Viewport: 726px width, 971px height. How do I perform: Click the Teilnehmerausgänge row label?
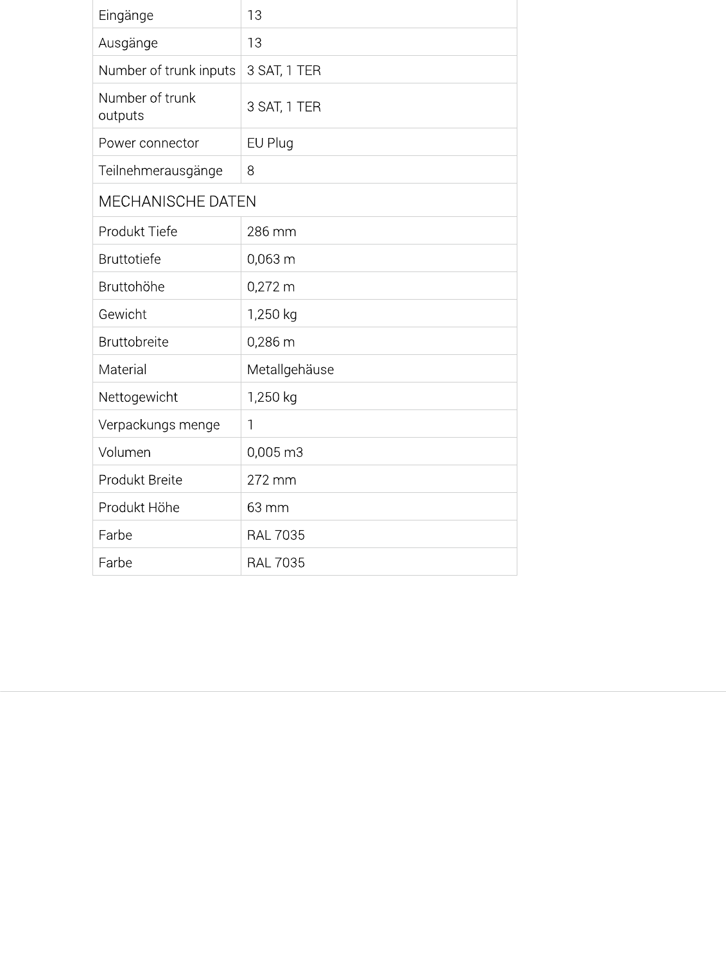[x=160, y=171]
